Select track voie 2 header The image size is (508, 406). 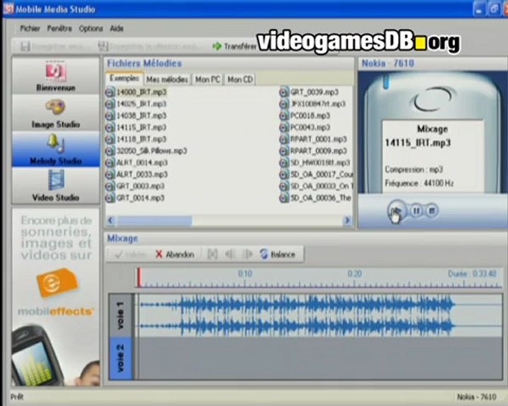(x=121, y=358)
